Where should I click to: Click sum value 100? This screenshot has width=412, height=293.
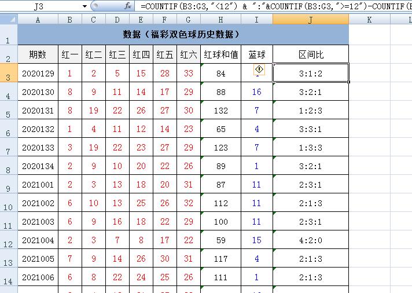220,221
